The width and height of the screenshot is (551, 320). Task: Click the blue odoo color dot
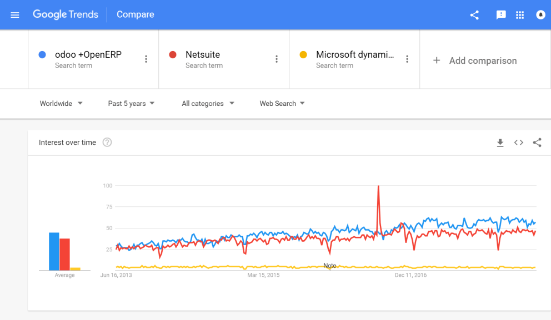click(x=42, y=55)
